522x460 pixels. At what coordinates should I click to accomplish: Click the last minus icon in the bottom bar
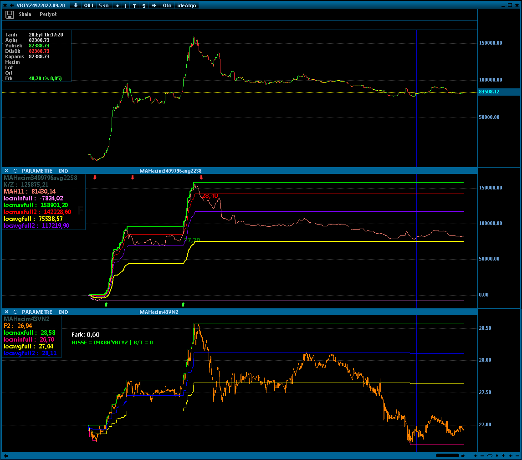(517, 455)
